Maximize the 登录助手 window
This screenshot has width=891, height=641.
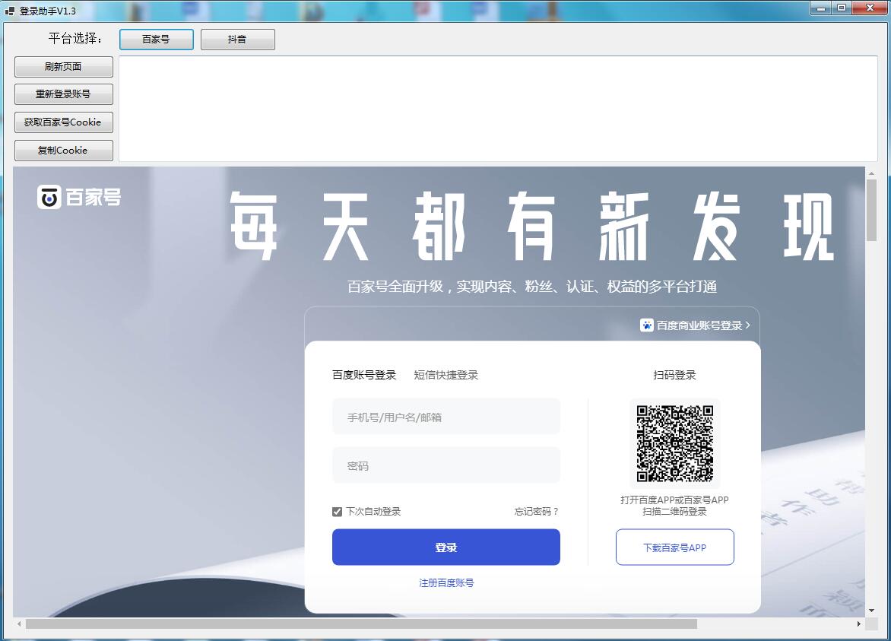click(x=842, y=8)
